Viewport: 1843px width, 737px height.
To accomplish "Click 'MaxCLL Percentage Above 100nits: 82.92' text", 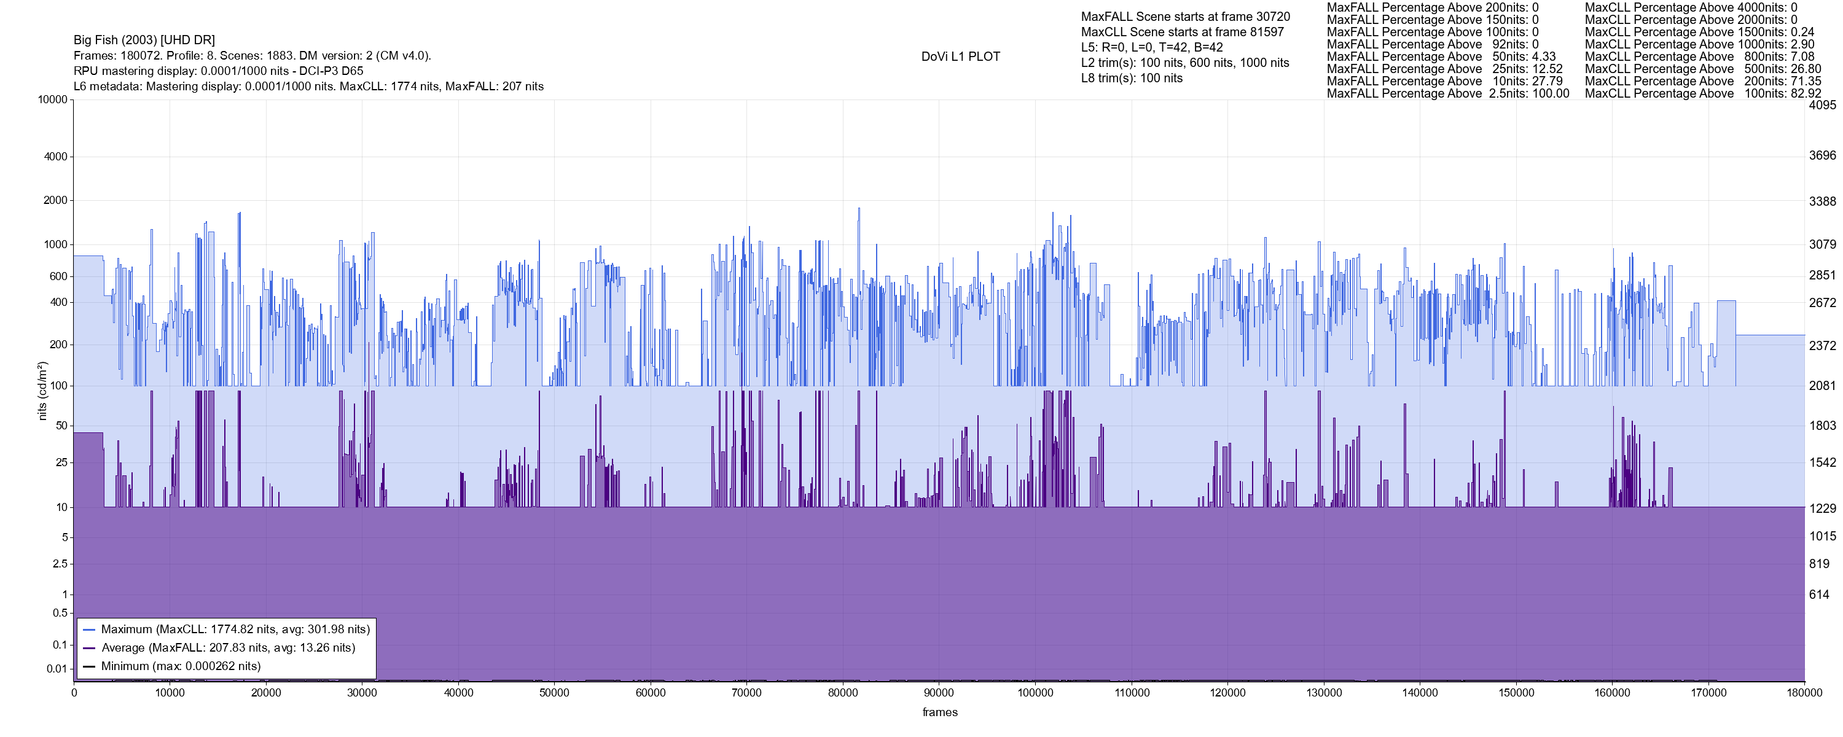I will pyautogui.click(x=1703, y=94).
